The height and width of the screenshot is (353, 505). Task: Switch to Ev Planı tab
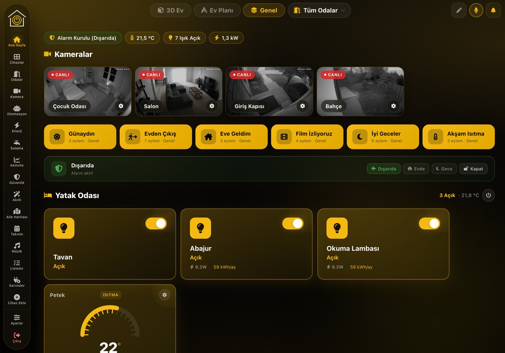pos(217,10)
